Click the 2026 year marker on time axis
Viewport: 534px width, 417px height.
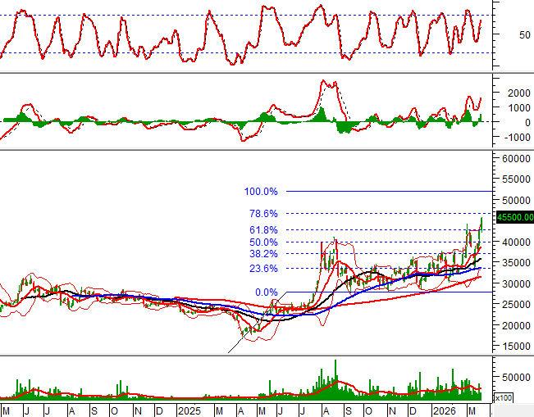tap(447, 410)
